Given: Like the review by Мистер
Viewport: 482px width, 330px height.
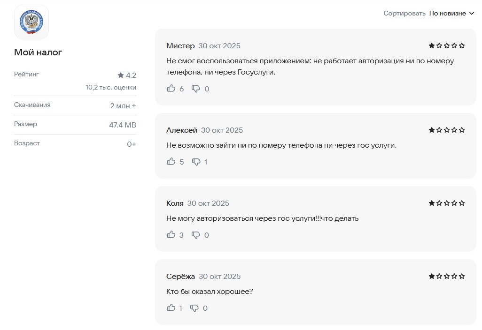Looking at the screenshot, I should click(171, 88).
